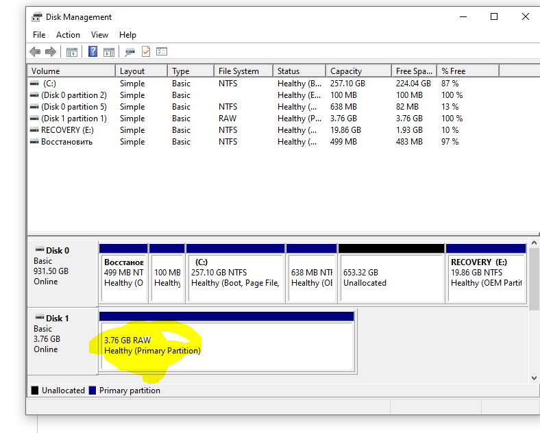Click the Back arrow toolbar icon
540x433 pixels.
(35, 52)
